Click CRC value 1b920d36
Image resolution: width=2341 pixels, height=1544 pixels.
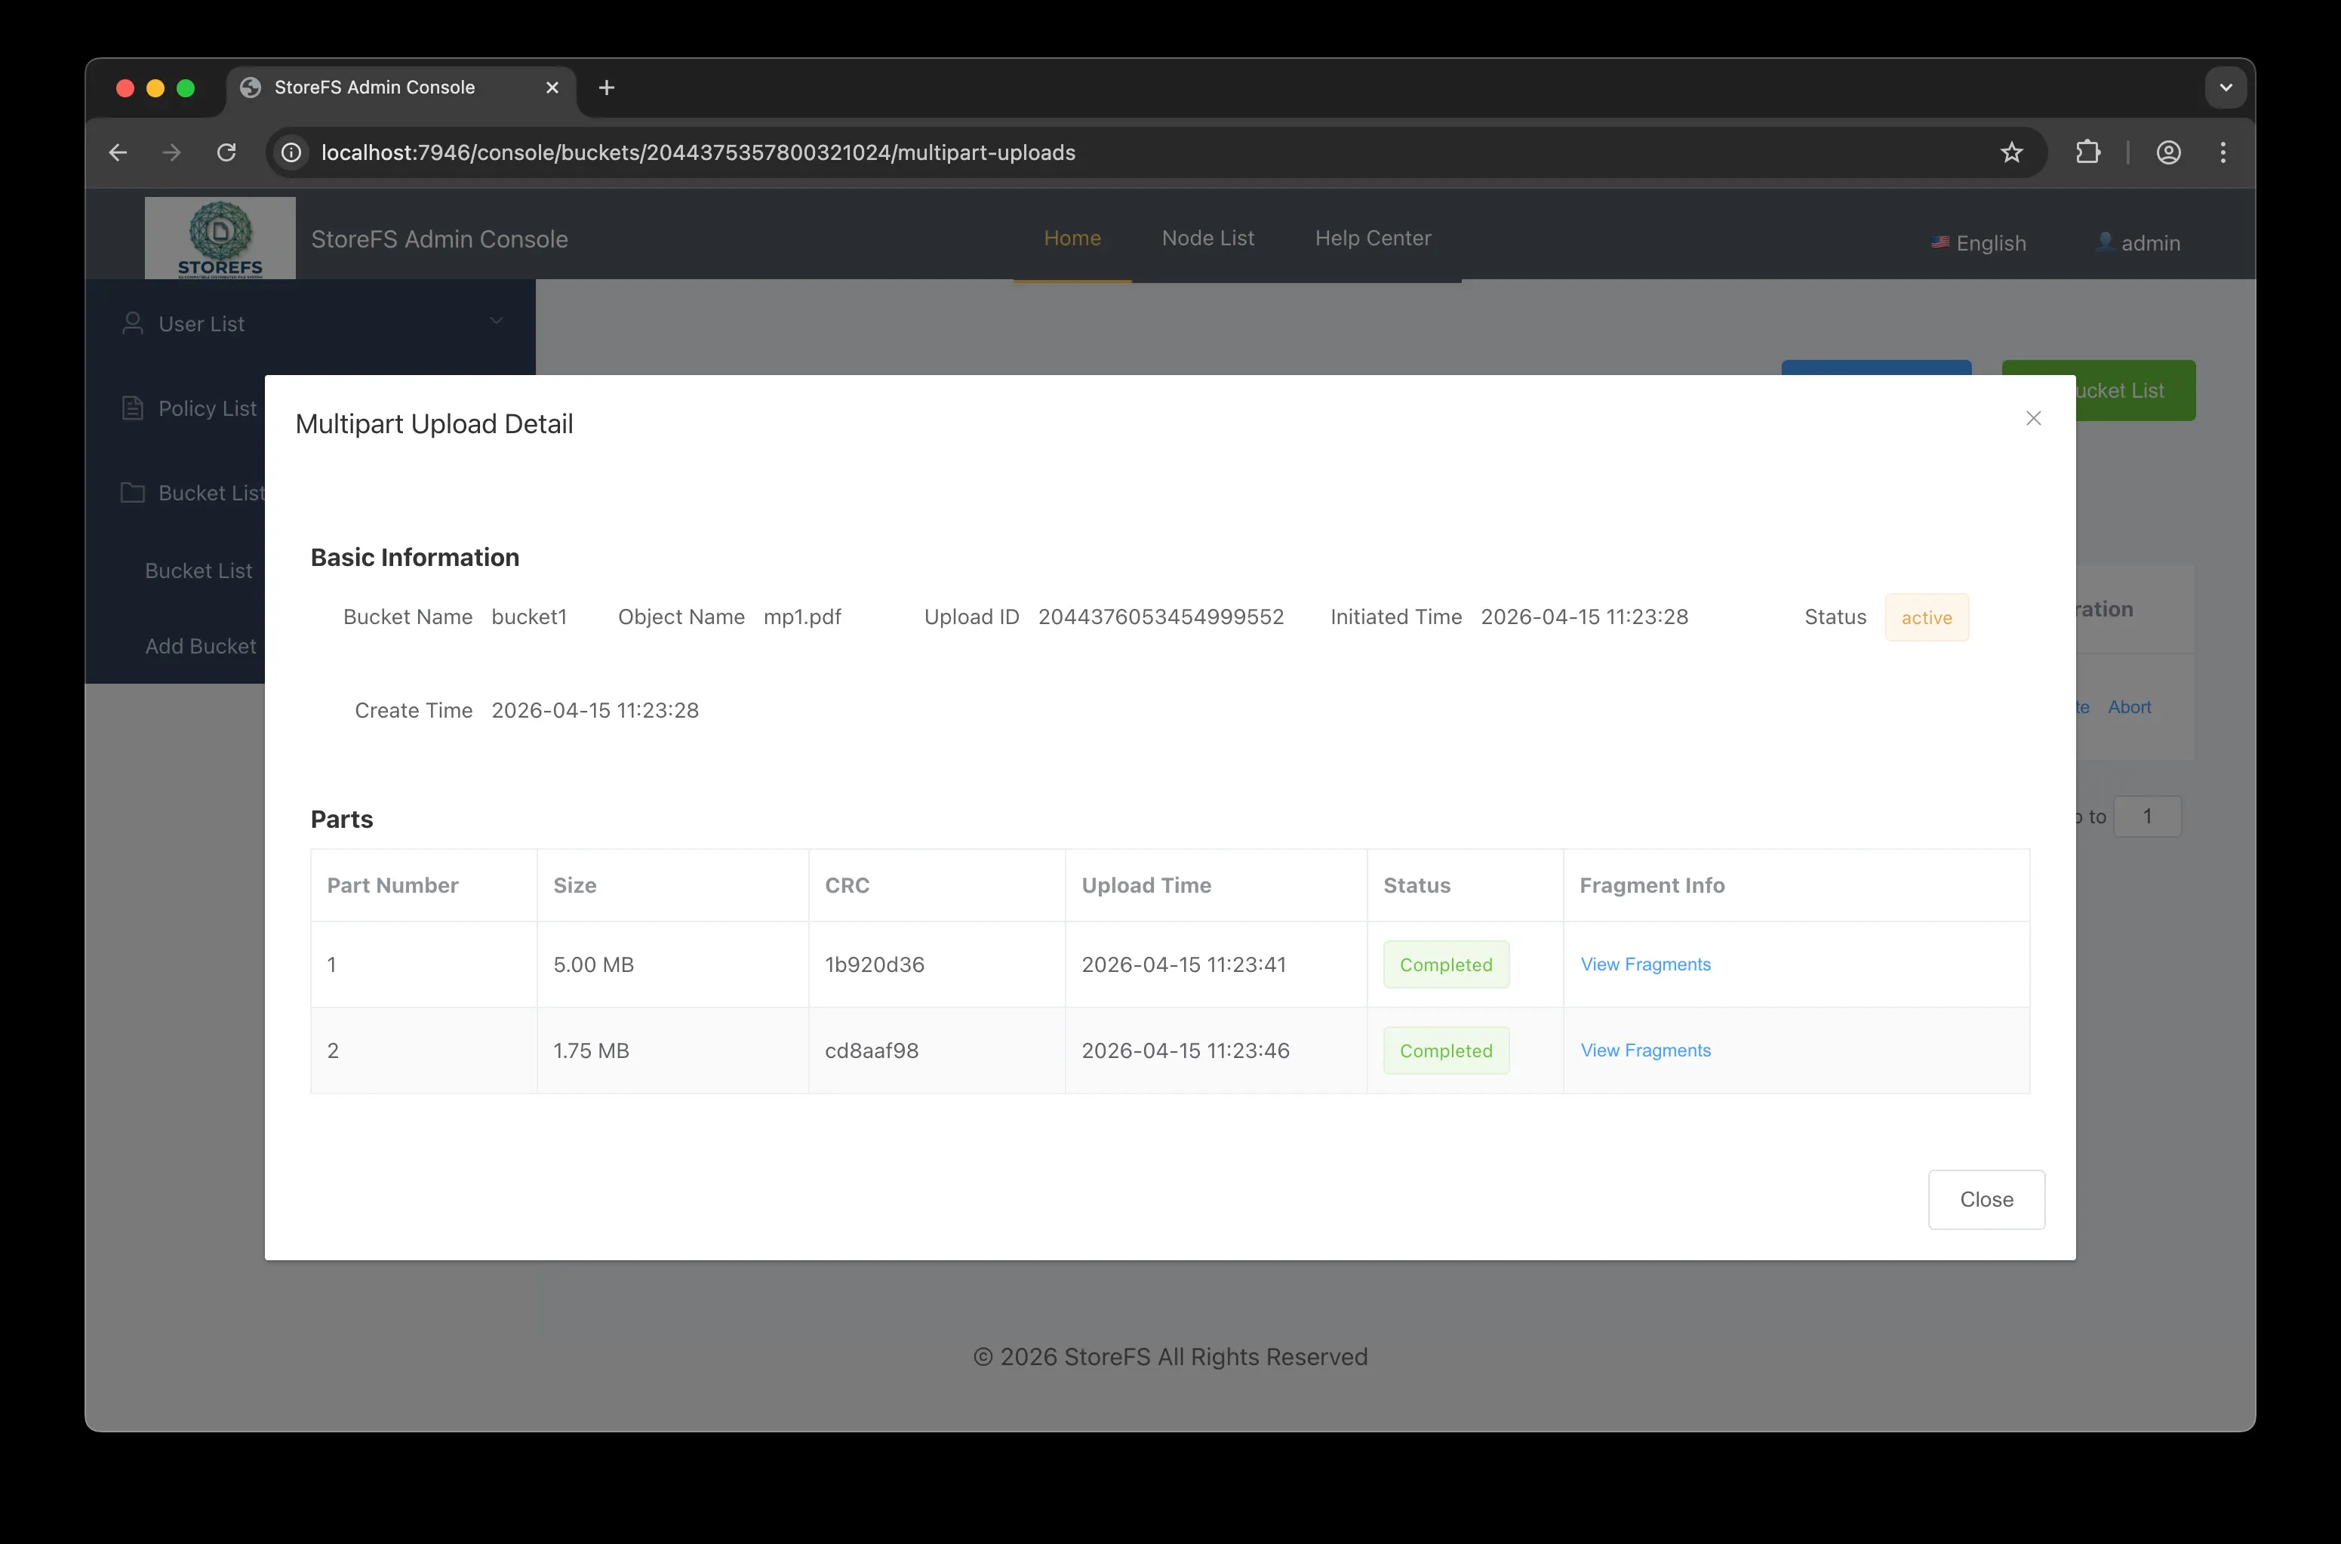coord(874,964)
